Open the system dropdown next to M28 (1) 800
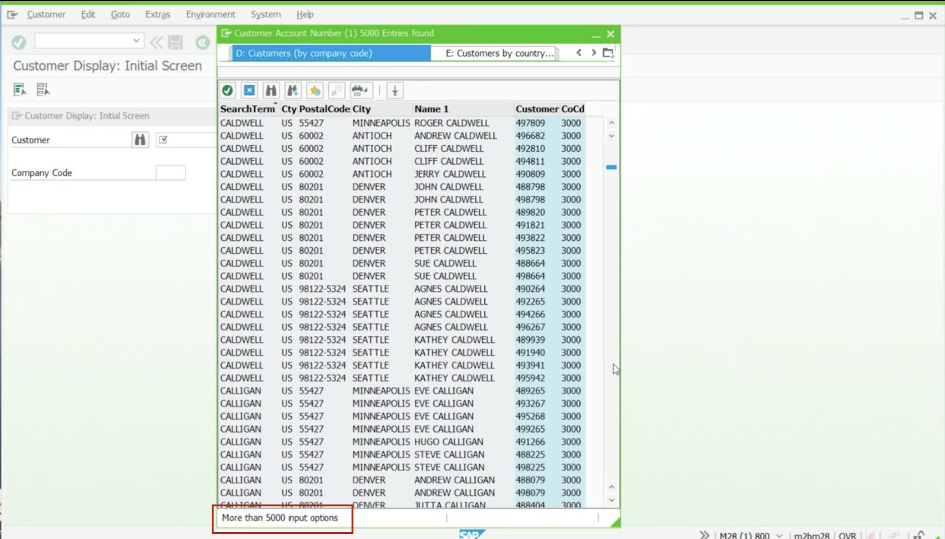This screenshot has width=945, height=539. tap(779, 535)
